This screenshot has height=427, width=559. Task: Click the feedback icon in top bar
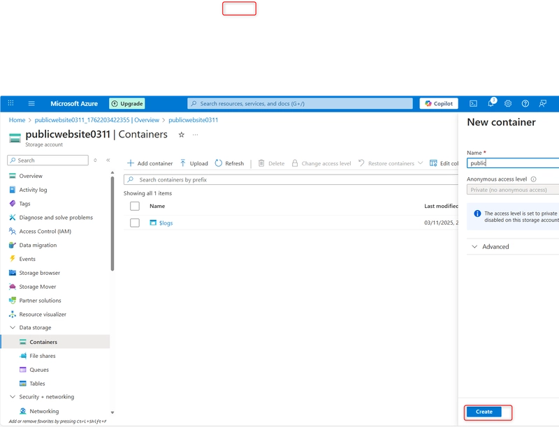click(543, 103)
